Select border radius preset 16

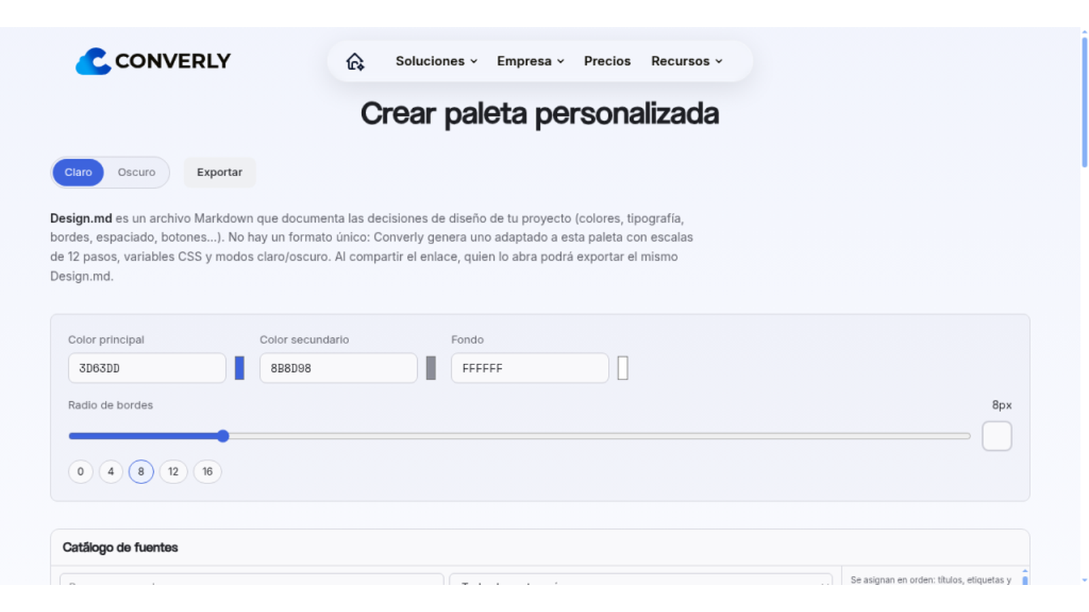(208, 471)
